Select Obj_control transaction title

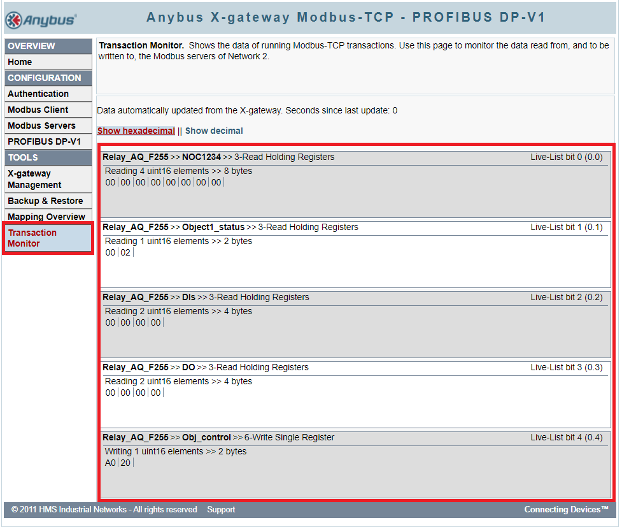(206, 437)
